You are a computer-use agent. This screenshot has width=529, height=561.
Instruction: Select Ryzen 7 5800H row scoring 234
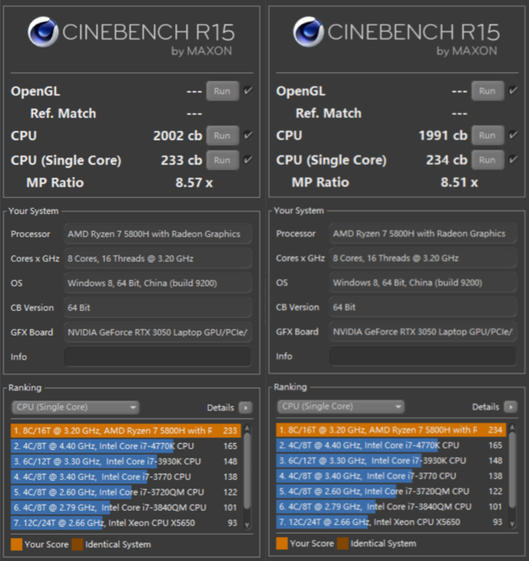(x=391, y=430)
